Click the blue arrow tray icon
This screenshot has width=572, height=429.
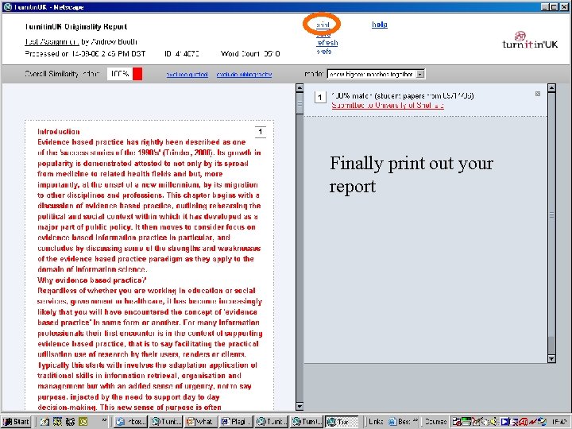505,422
